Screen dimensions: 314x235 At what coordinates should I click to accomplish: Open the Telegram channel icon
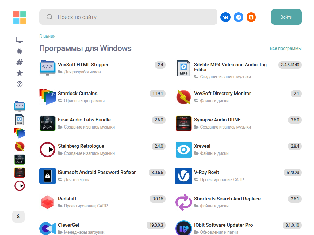[x=239, y=17]
